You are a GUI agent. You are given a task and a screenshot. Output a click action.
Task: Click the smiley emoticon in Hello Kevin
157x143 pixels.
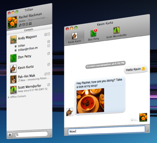point(143,68)
